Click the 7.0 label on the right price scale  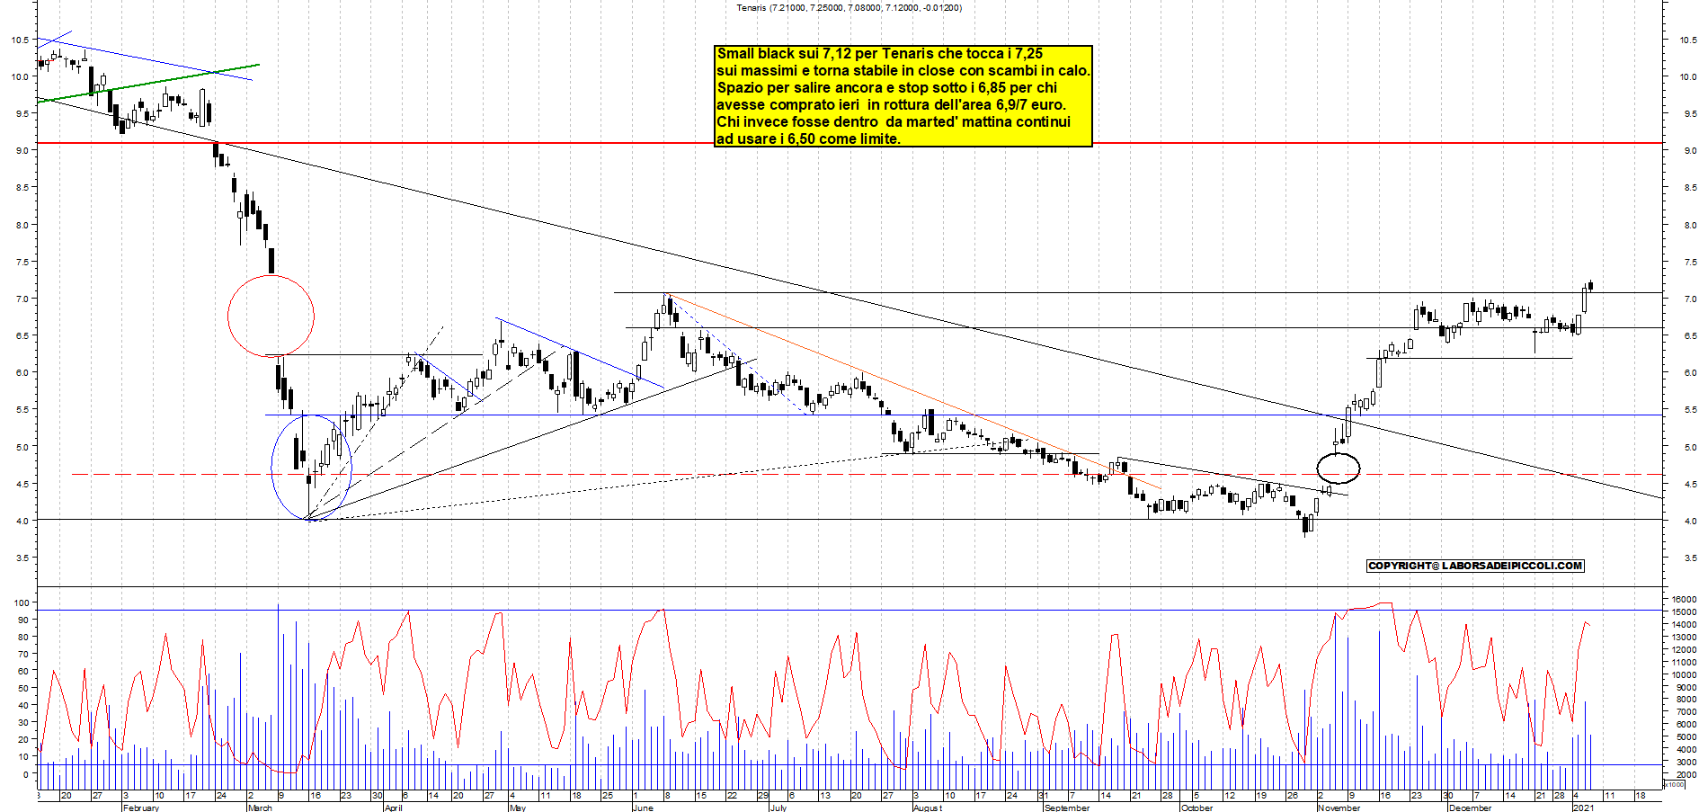point(1690,299)
